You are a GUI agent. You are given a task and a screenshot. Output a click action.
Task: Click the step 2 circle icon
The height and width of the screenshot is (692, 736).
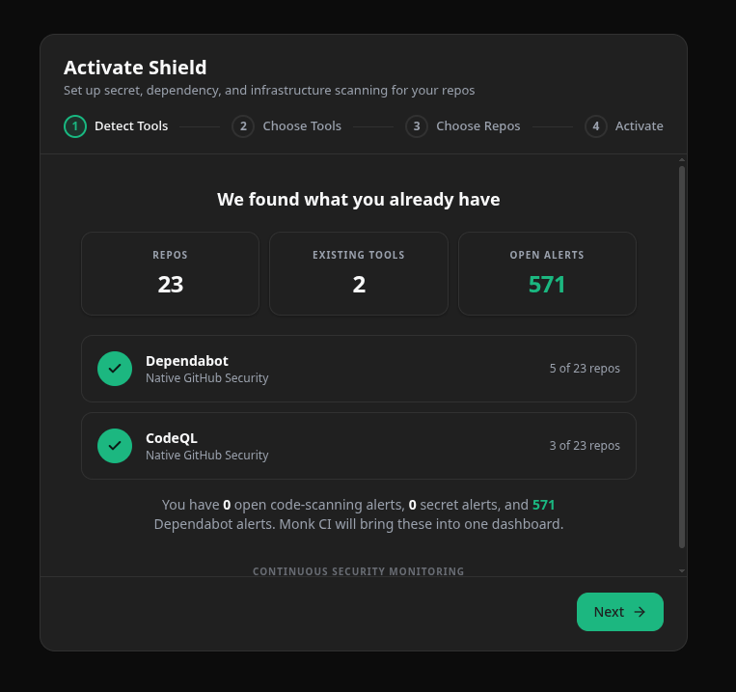coord(243,126)
